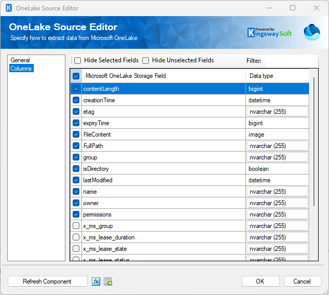Open the documentation/mapping icon beside fx
329x295 pixels.
(x=108, y=281)
